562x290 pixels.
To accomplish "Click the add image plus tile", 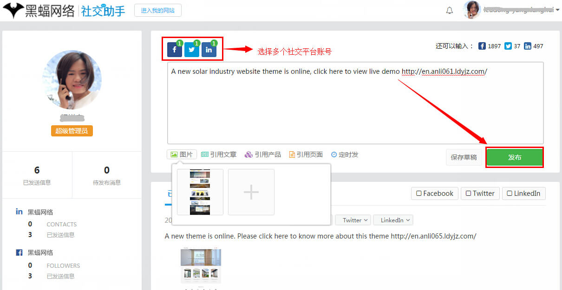I will (251, 192).
